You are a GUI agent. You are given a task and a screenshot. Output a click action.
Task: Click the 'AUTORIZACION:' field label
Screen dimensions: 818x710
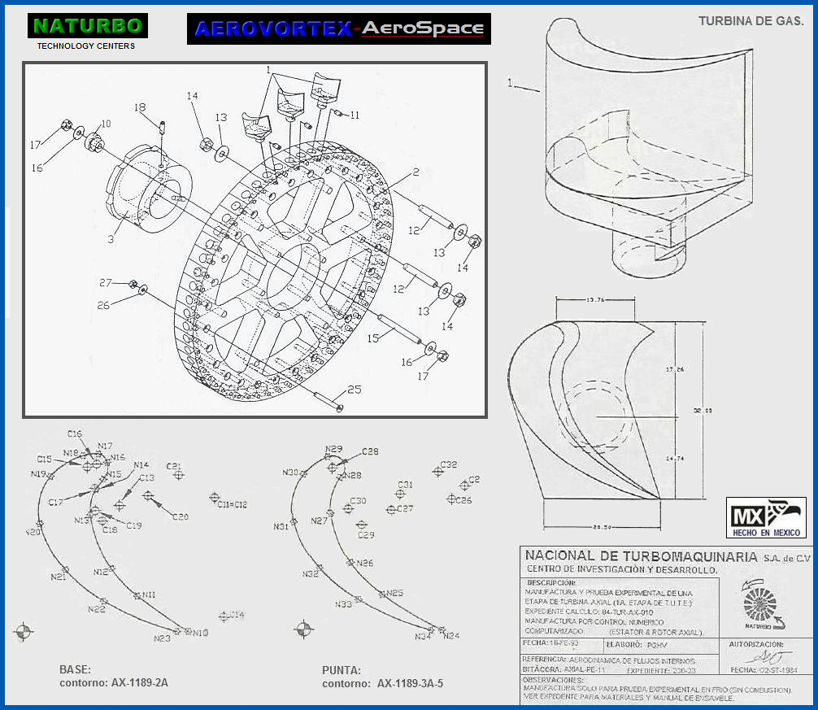[x=756, y=644]
